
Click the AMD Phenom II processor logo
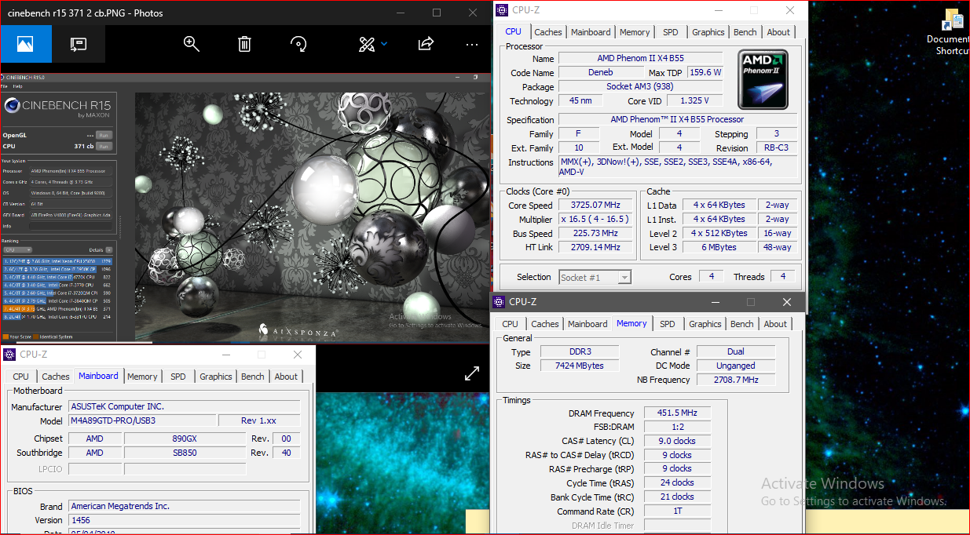point(763,79)
